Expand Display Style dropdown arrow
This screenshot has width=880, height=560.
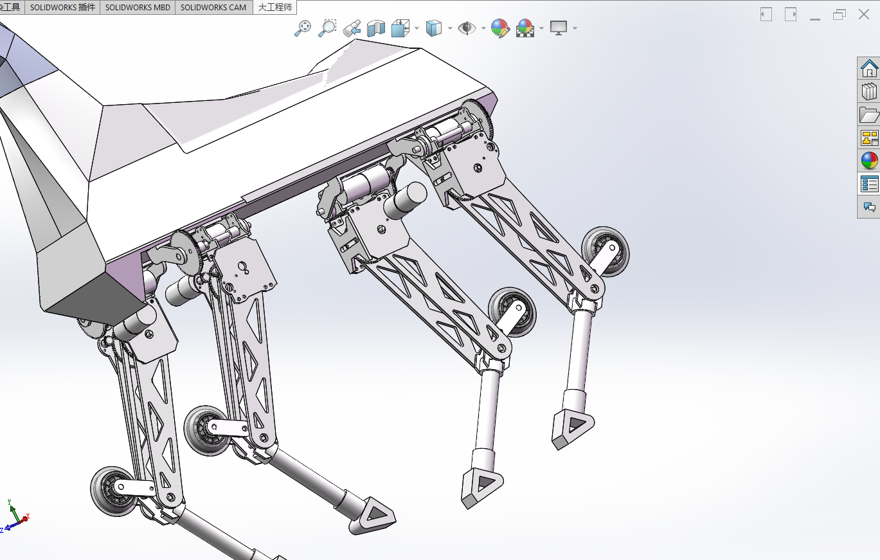449,28
